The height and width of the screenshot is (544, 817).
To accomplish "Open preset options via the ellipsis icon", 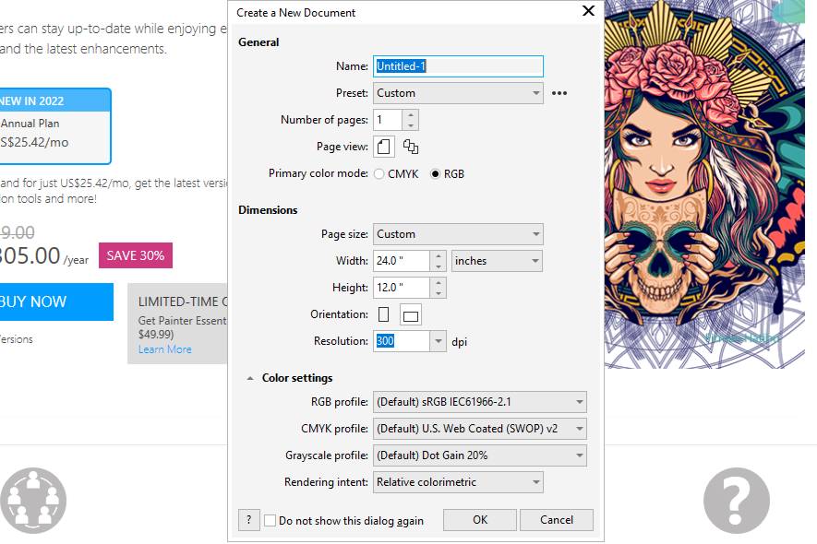I will click(559, 92).
